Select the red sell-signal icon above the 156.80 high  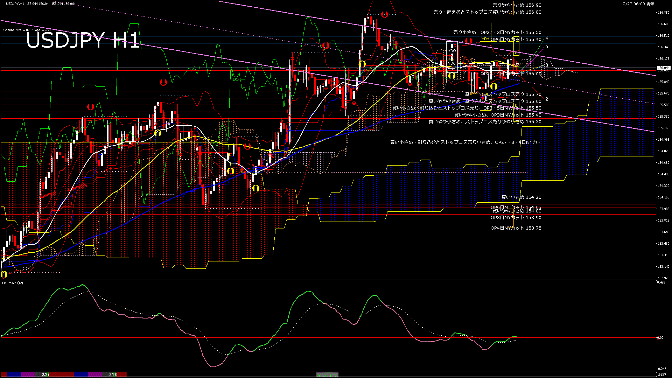coord(385,14)
